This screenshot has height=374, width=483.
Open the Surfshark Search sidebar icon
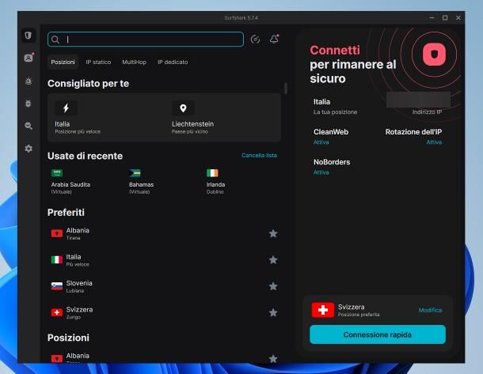(29, 126)
